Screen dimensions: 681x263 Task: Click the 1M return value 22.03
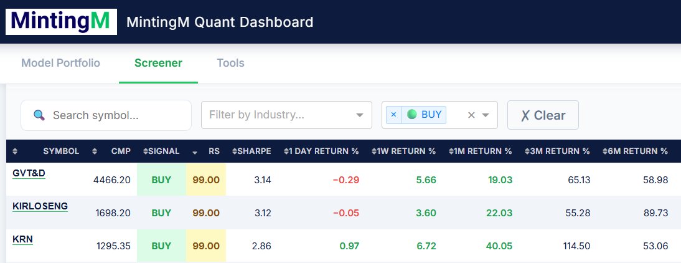499,213
